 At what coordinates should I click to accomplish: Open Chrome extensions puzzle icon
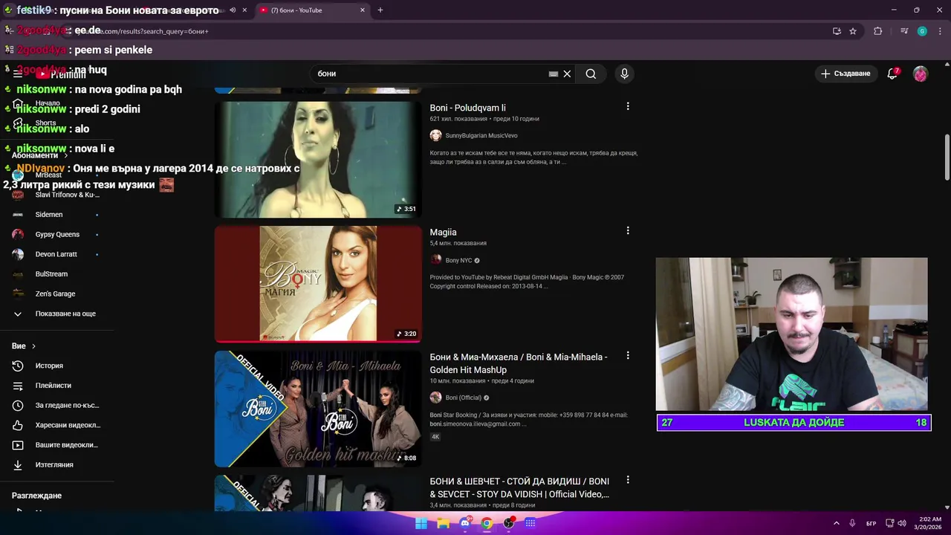pos(878,31)
